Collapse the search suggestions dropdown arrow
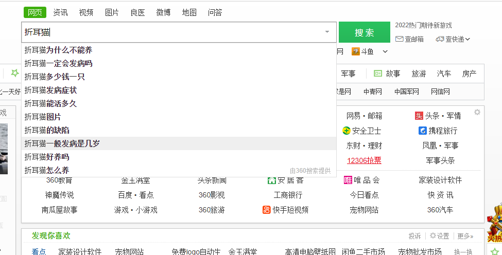This screenshot has width=502, height=255. pyautogui.click(x=327, y=32)
